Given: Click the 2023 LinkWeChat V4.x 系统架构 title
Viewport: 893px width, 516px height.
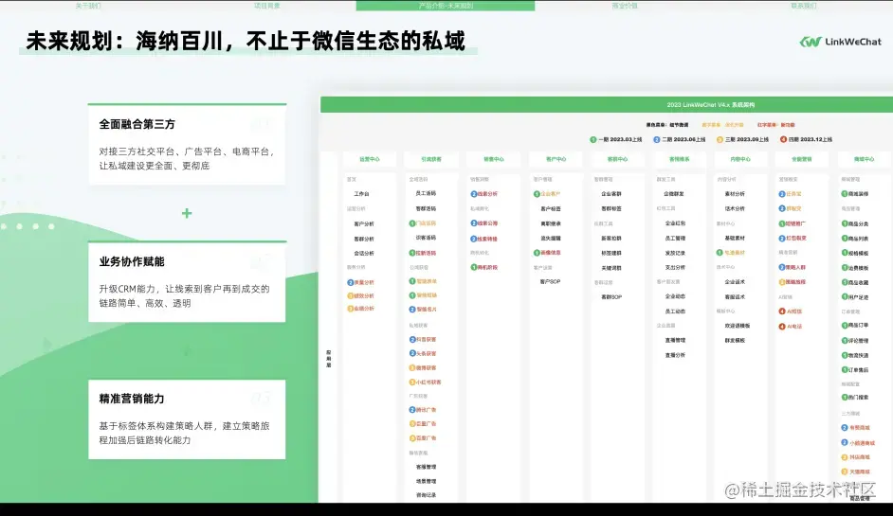Looking at the screenshot, I should pyautogui.click(x=711, y=105).
